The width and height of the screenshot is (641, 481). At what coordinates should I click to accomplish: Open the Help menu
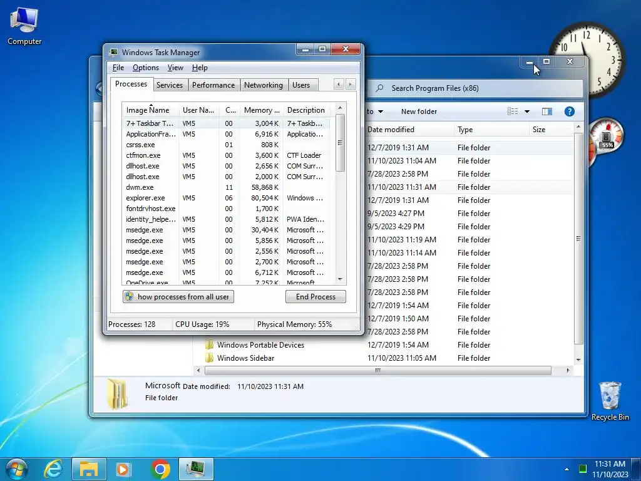pyautogui.click(x=200, y=68)
